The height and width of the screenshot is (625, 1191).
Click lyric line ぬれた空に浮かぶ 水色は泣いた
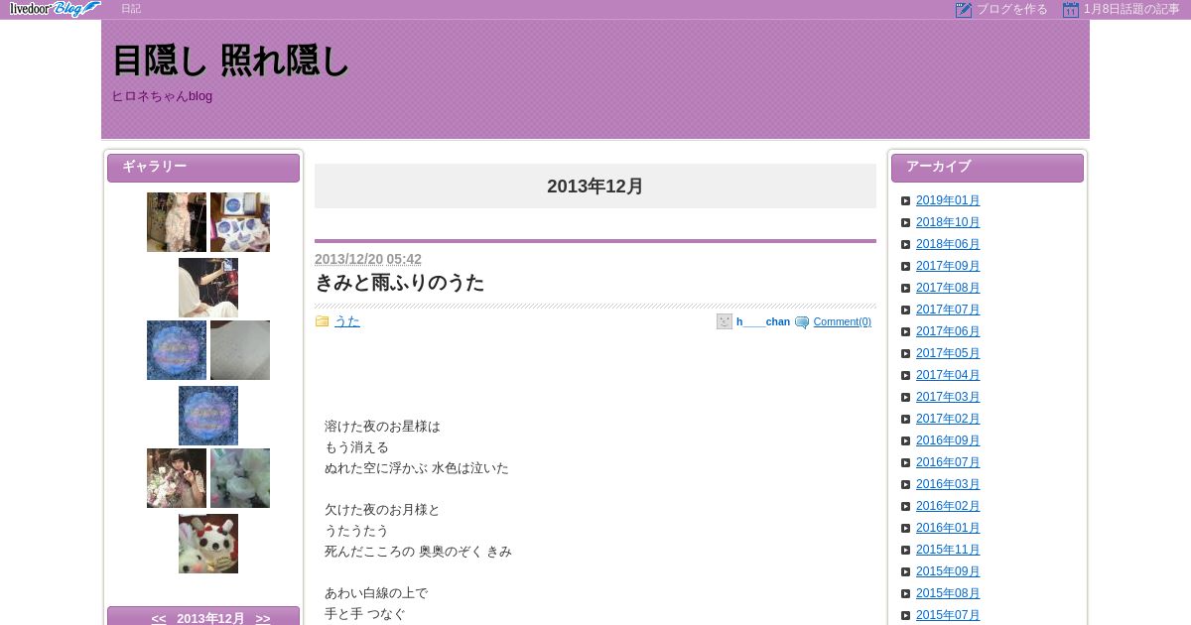(x=417, y=468)
